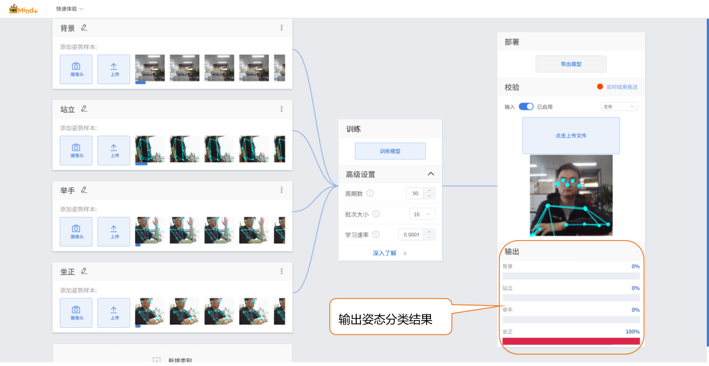Click the camera button in 背景 class

(76, 69)
